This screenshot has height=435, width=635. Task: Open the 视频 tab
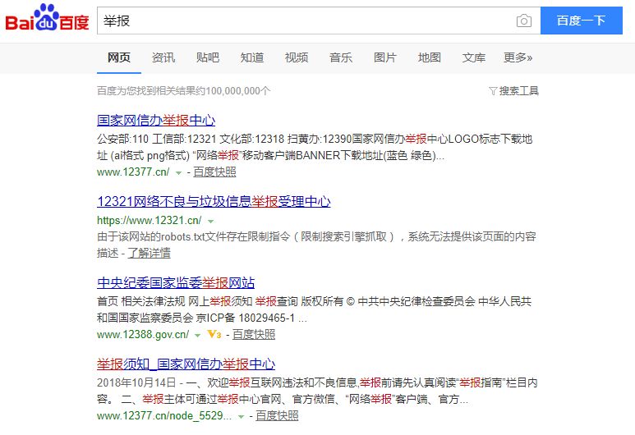297,58
